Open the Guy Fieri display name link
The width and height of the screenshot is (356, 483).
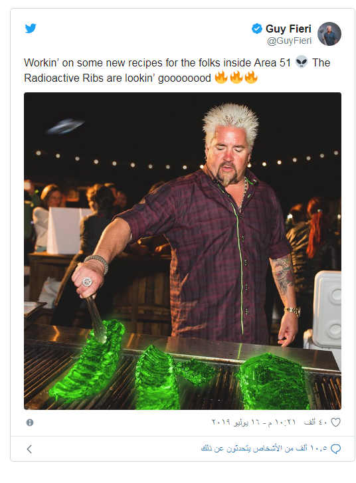tap(288, 29)
